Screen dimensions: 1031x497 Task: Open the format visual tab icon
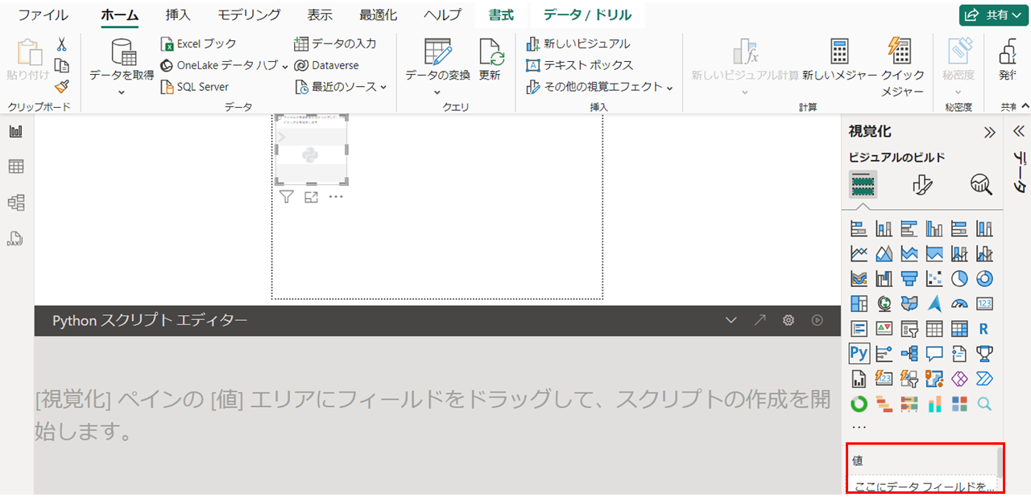click(x=922, y=185)
